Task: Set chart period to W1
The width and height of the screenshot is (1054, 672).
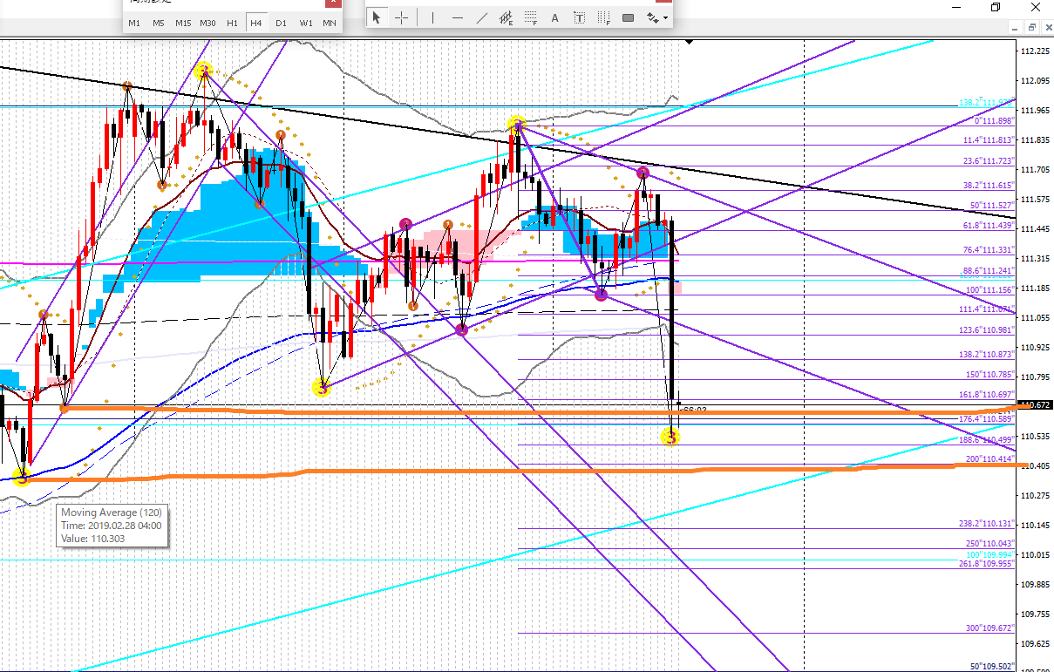Action: [x=305, y=23]
